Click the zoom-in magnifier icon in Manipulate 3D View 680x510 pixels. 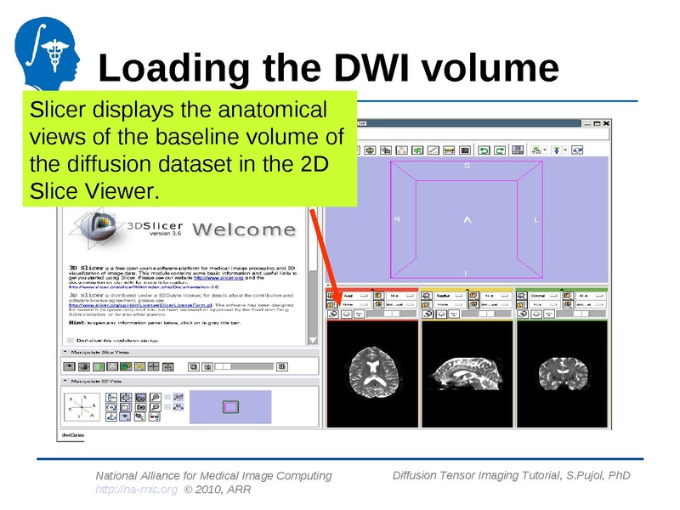coord(156,398)
